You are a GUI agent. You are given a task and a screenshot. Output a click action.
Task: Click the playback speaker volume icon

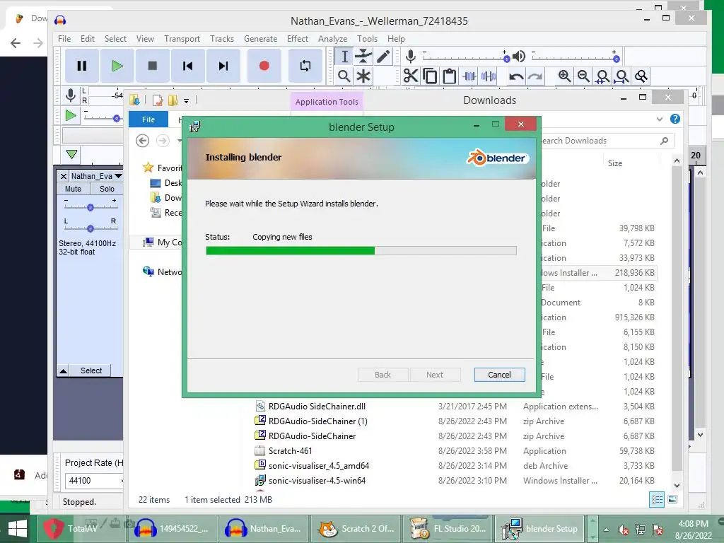pyautogui.click(x=519, y=57)
